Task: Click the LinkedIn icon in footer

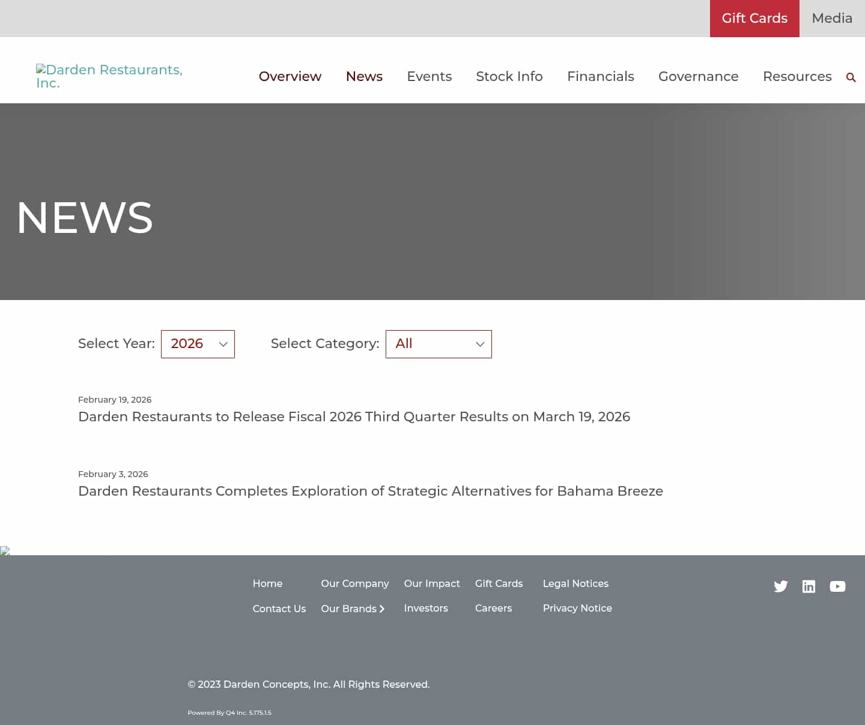Action: [x=809, y=586]
